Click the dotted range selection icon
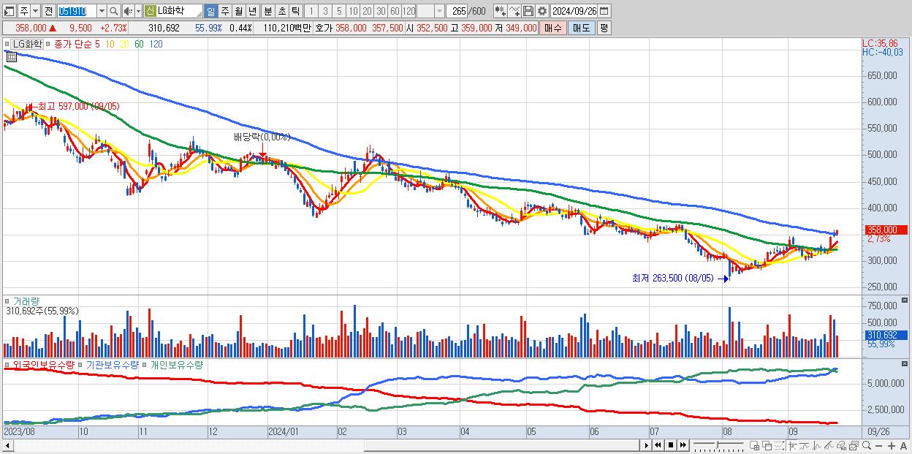Screen dimensions: 912x454 [x=779, y=445]
